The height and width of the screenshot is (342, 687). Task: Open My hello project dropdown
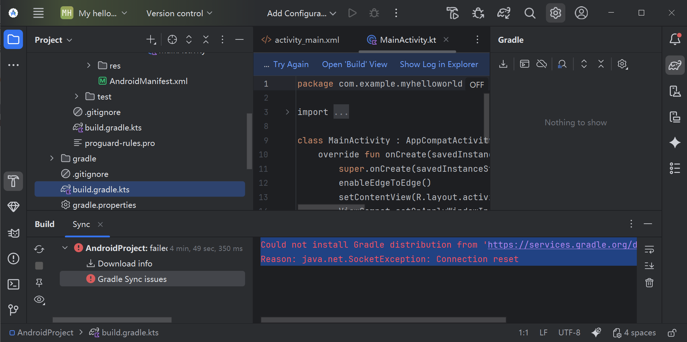94,13
